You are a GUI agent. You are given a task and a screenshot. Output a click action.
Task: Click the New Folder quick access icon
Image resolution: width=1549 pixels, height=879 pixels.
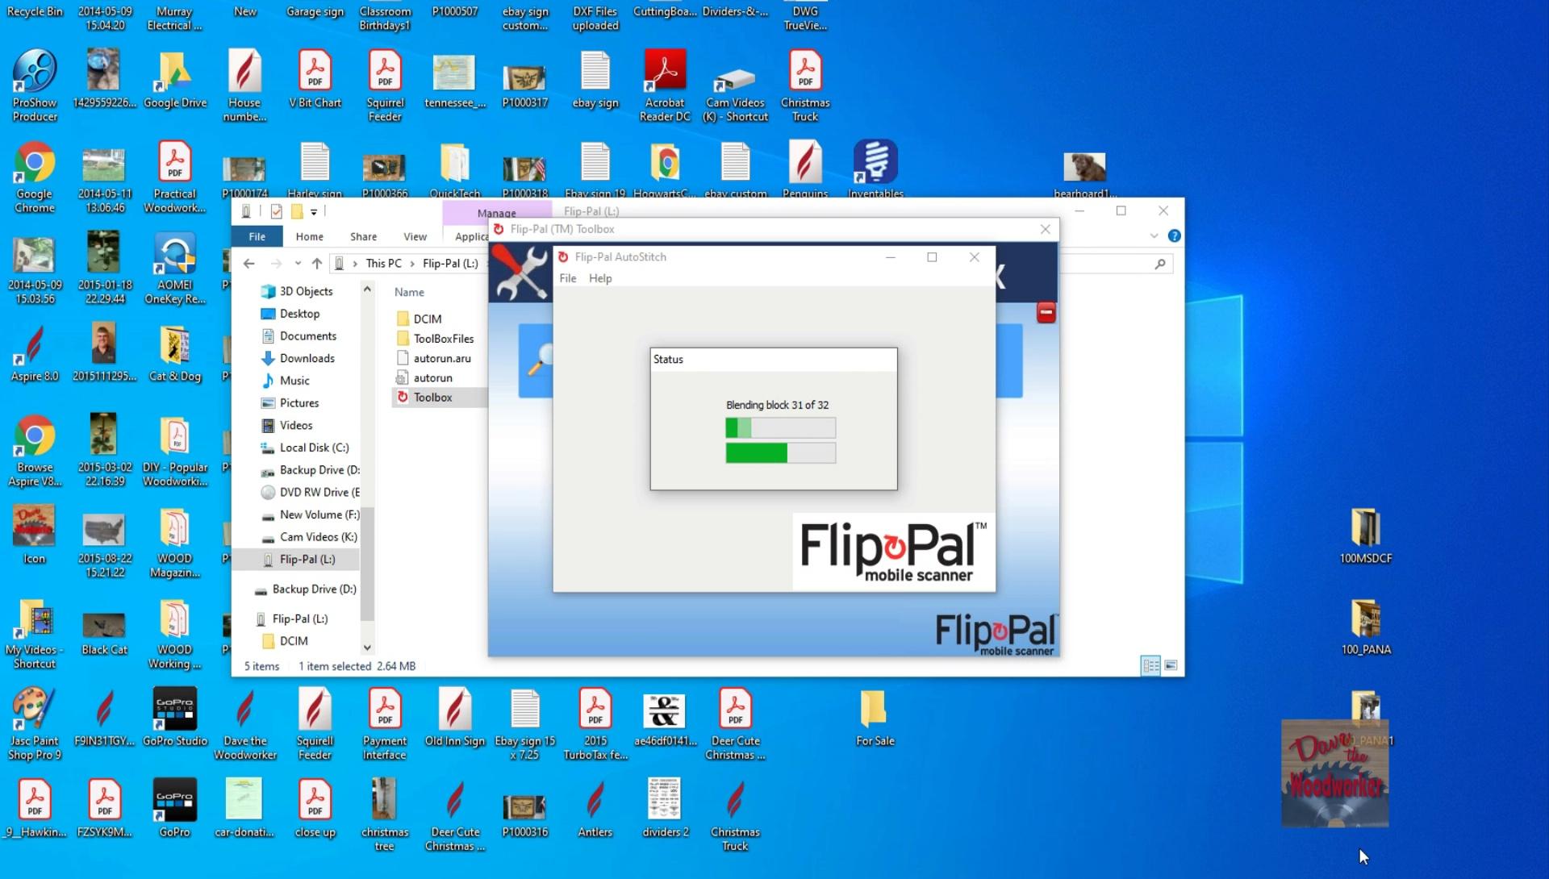297,211
